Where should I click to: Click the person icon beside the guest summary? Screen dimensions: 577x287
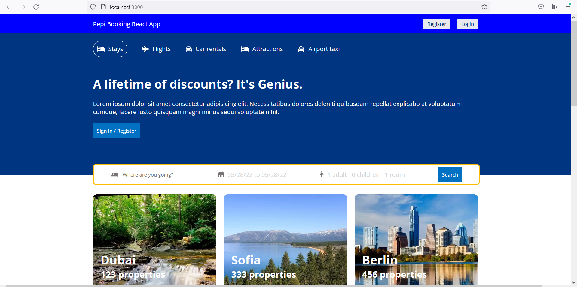point(321,174)
